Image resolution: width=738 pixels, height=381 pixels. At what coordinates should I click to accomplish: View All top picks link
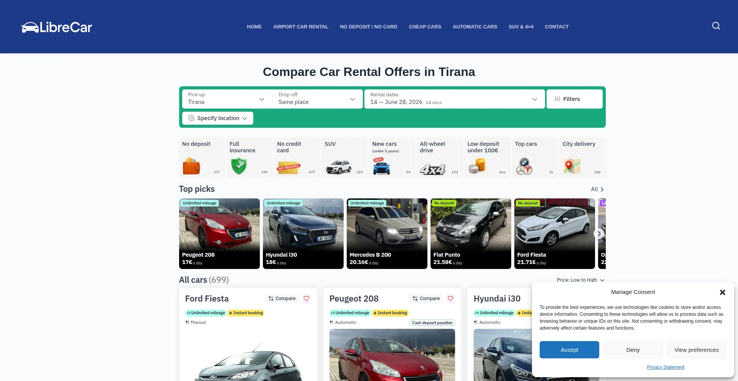(x=597, y=189)
